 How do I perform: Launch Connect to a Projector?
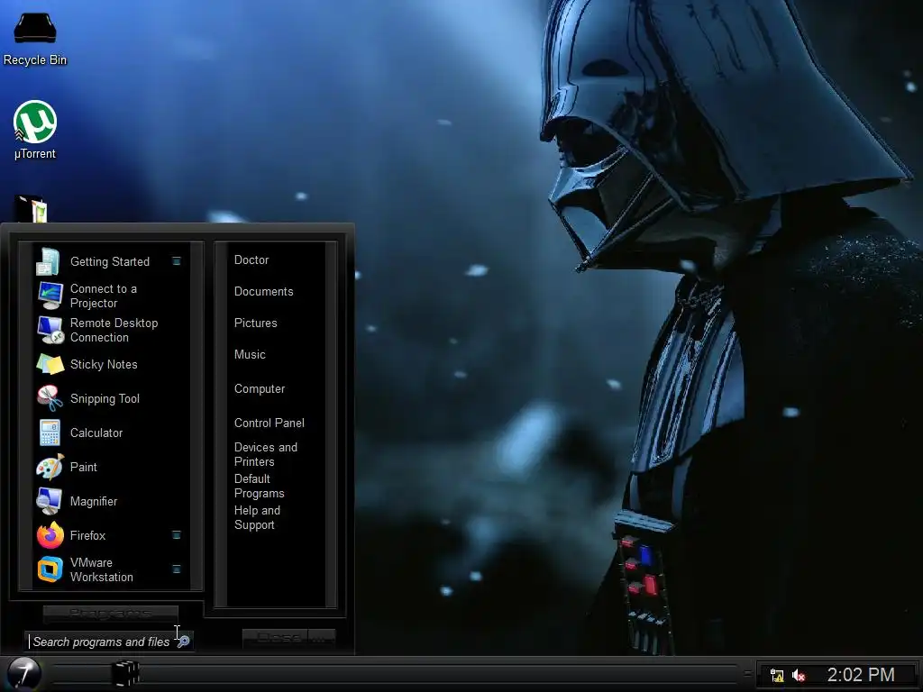pyautogui.click(x=110, y=296)
